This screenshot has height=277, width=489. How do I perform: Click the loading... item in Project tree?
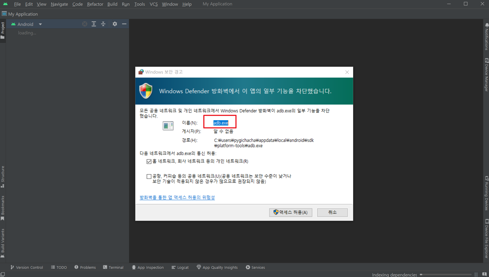[27, 33]
